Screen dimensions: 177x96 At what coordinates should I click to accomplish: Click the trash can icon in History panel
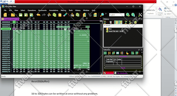point(111,22)
